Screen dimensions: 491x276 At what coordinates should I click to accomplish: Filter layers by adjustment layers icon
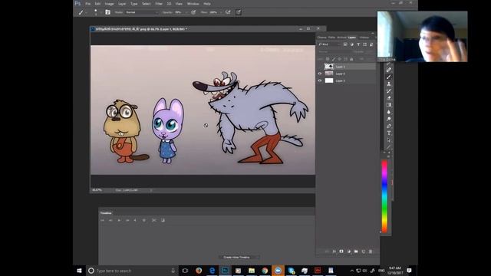pos(351,44)
